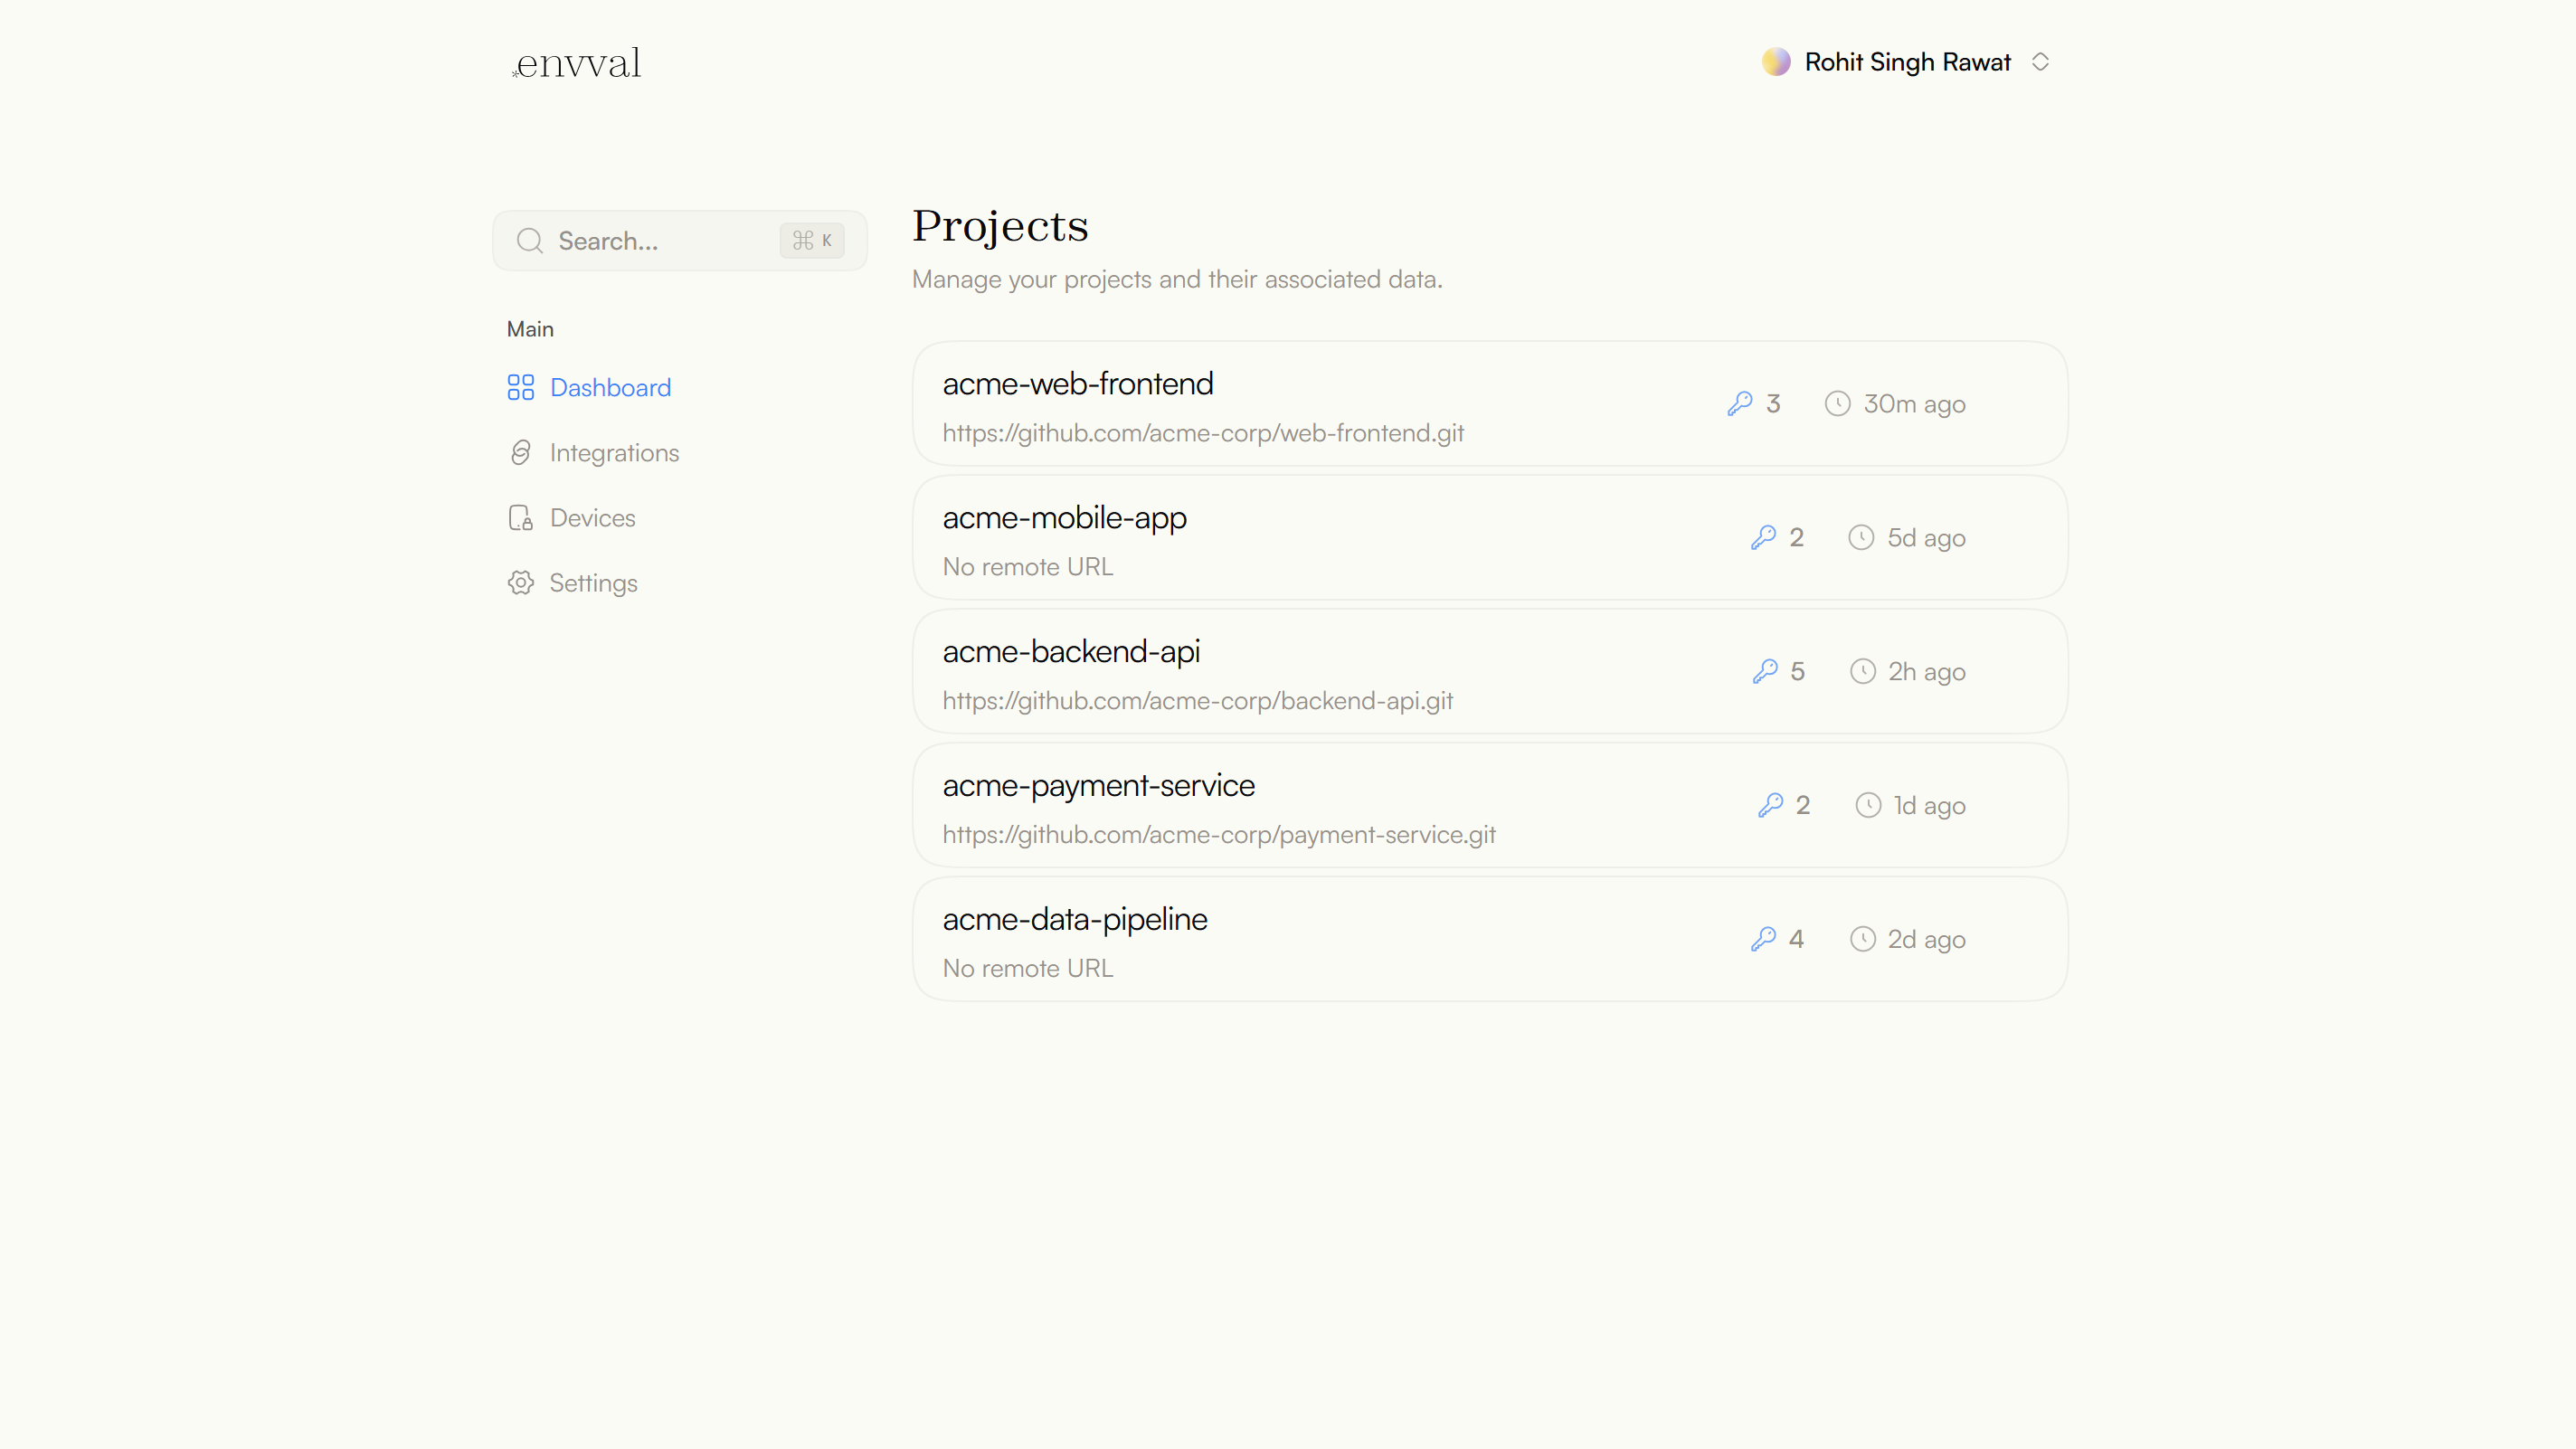Image resolution: width=2576 pixels, height=1449 pixels.
Task: Click the envval logo
Action: pos(576,62)
